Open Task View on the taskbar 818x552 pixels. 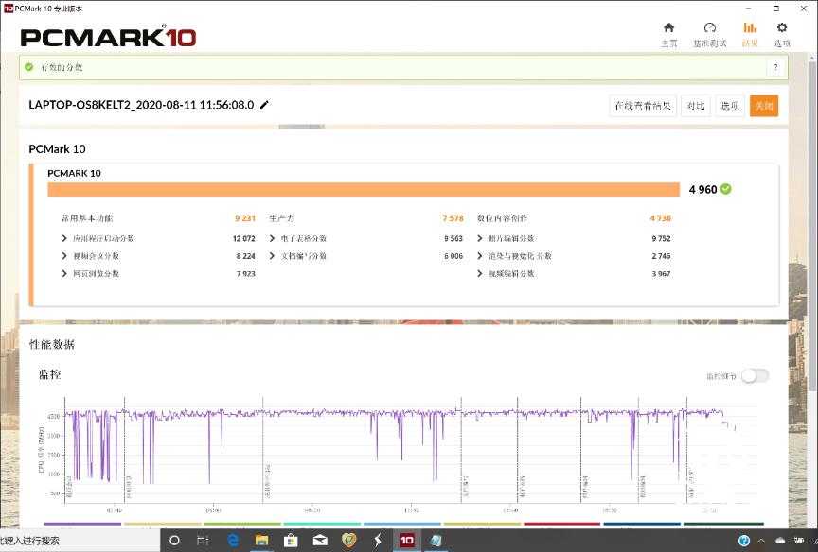pos(203,541)
